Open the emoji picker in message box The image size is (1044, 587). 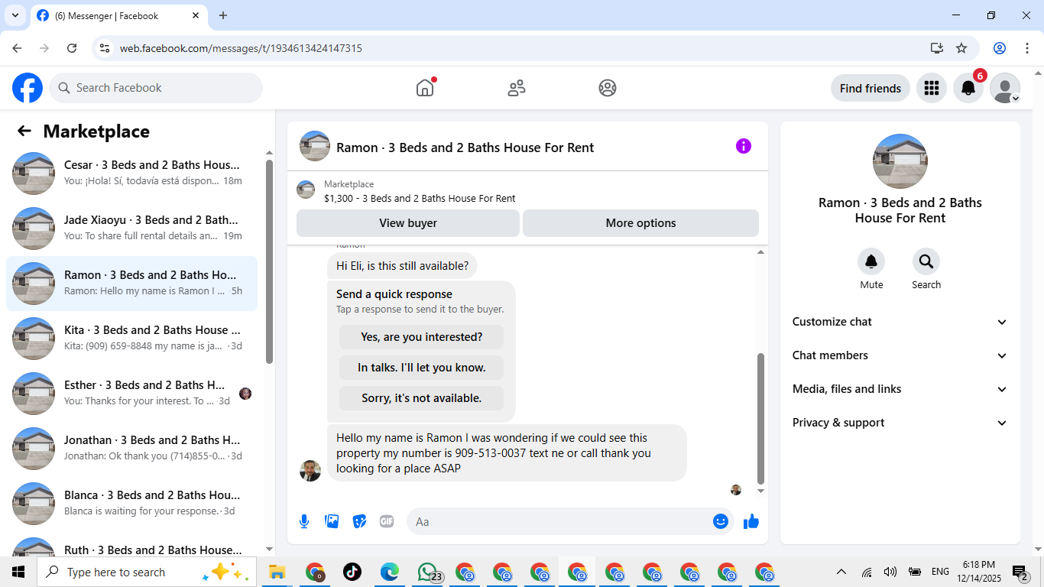click(x=720, y=521)
